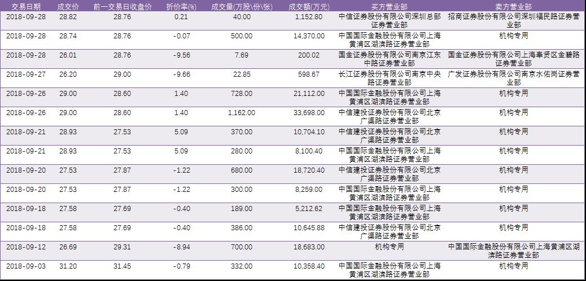
Task: Select the 26.01 deal price cell
Action: pyautogui.click(x=68, y=55)
